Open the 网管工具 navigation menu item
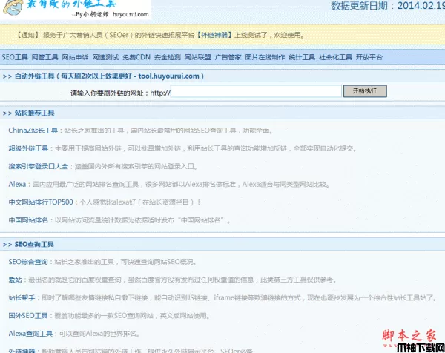Screen dimensions: 445x353 (45, 57)
